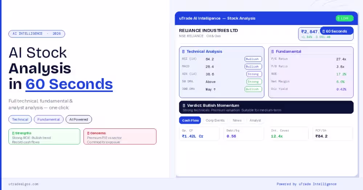Click the P/E Ratio value 27.4x
This screenshot has height=190, width=363.
341,59
